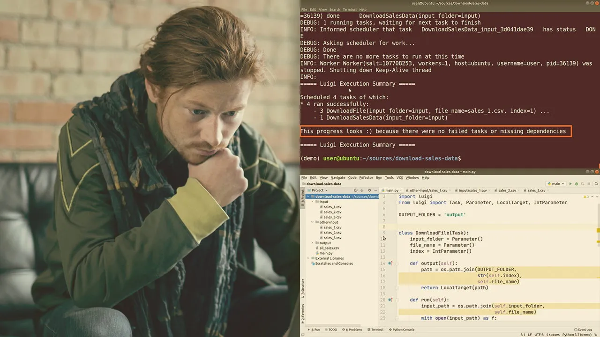Open the 4 spaces indent settings
Screen dimensions: 600x337
click(x=553, y=335)
